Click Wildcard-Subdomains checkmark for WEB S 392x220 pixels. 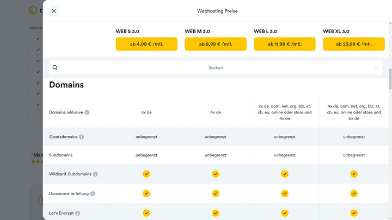pyautogui.click(x=146, y=174)
